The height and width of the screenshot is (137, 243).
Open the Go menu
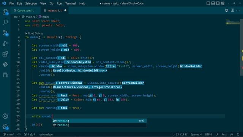click(52, 3)
